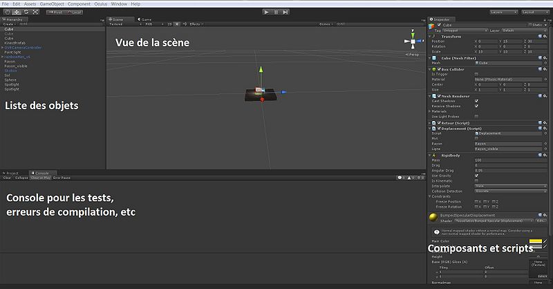Toggle scene lighting sun icon
Screen dimensions: 553x289
point(178,24)
